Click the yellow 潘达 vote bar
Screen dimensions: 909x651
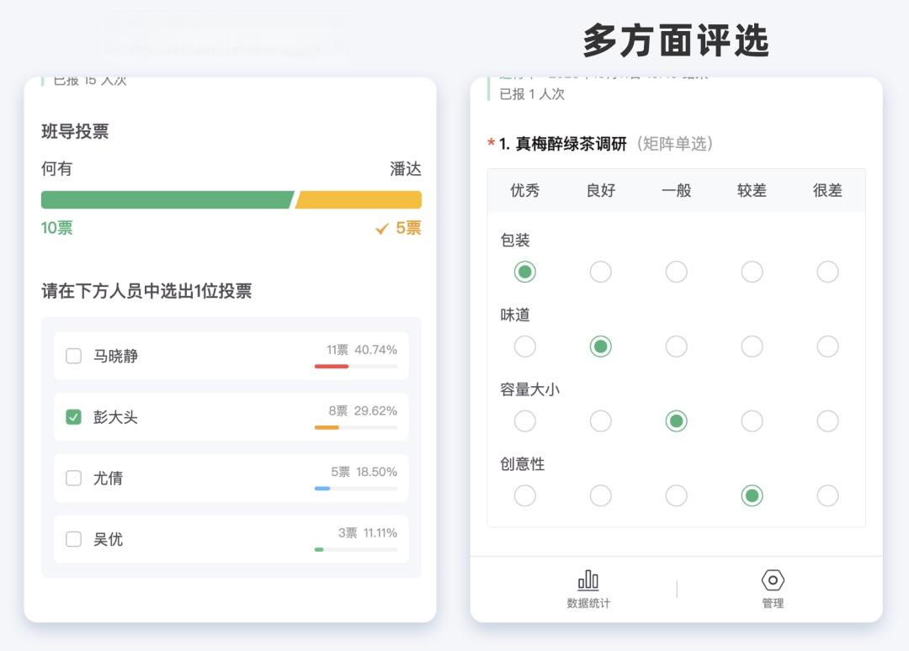pos(359,200)
